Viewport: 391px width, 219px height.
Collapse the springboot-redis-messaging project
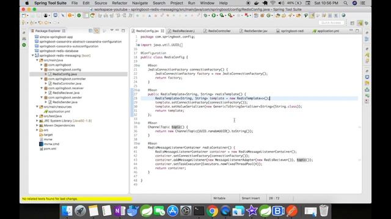[32, 55]
